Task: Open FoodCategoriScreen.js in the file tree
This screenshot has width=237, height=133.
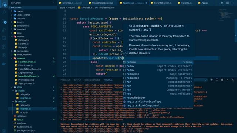Action: 30,69
